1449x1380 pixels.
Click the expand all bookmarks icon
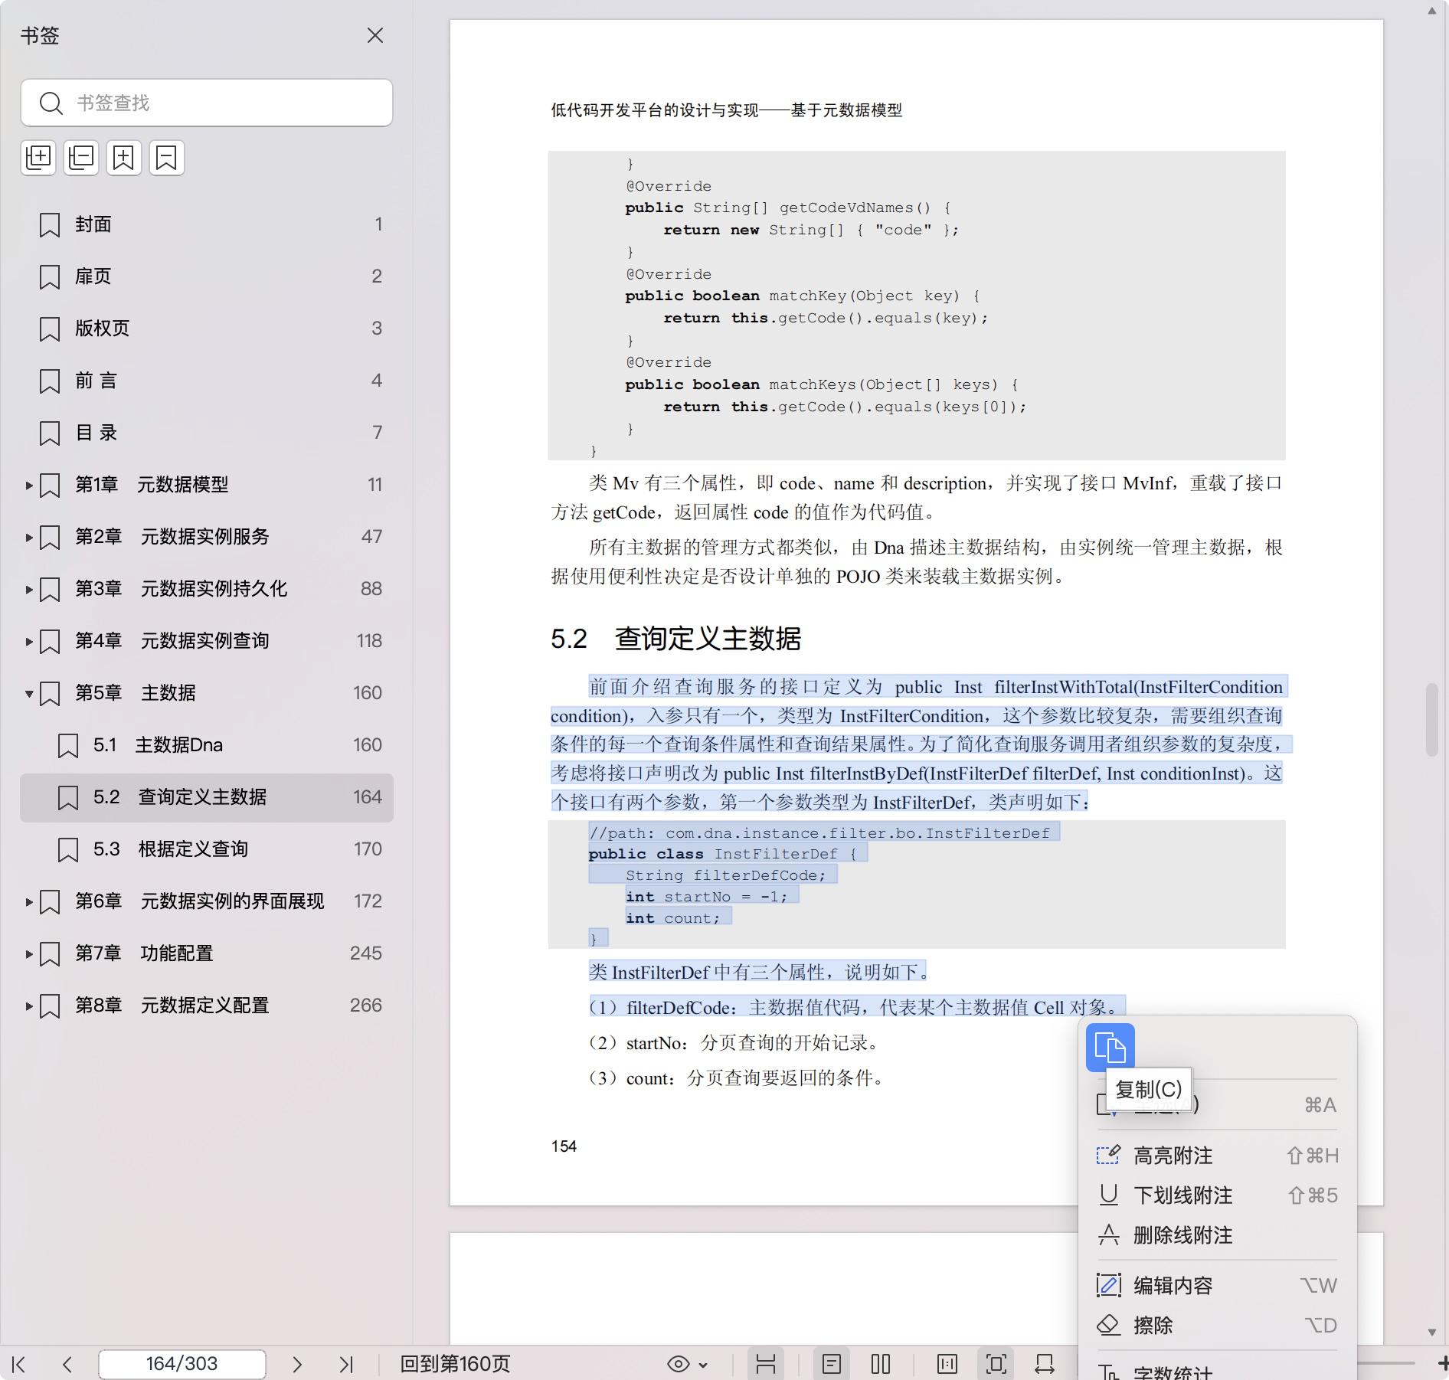[38, 158]
